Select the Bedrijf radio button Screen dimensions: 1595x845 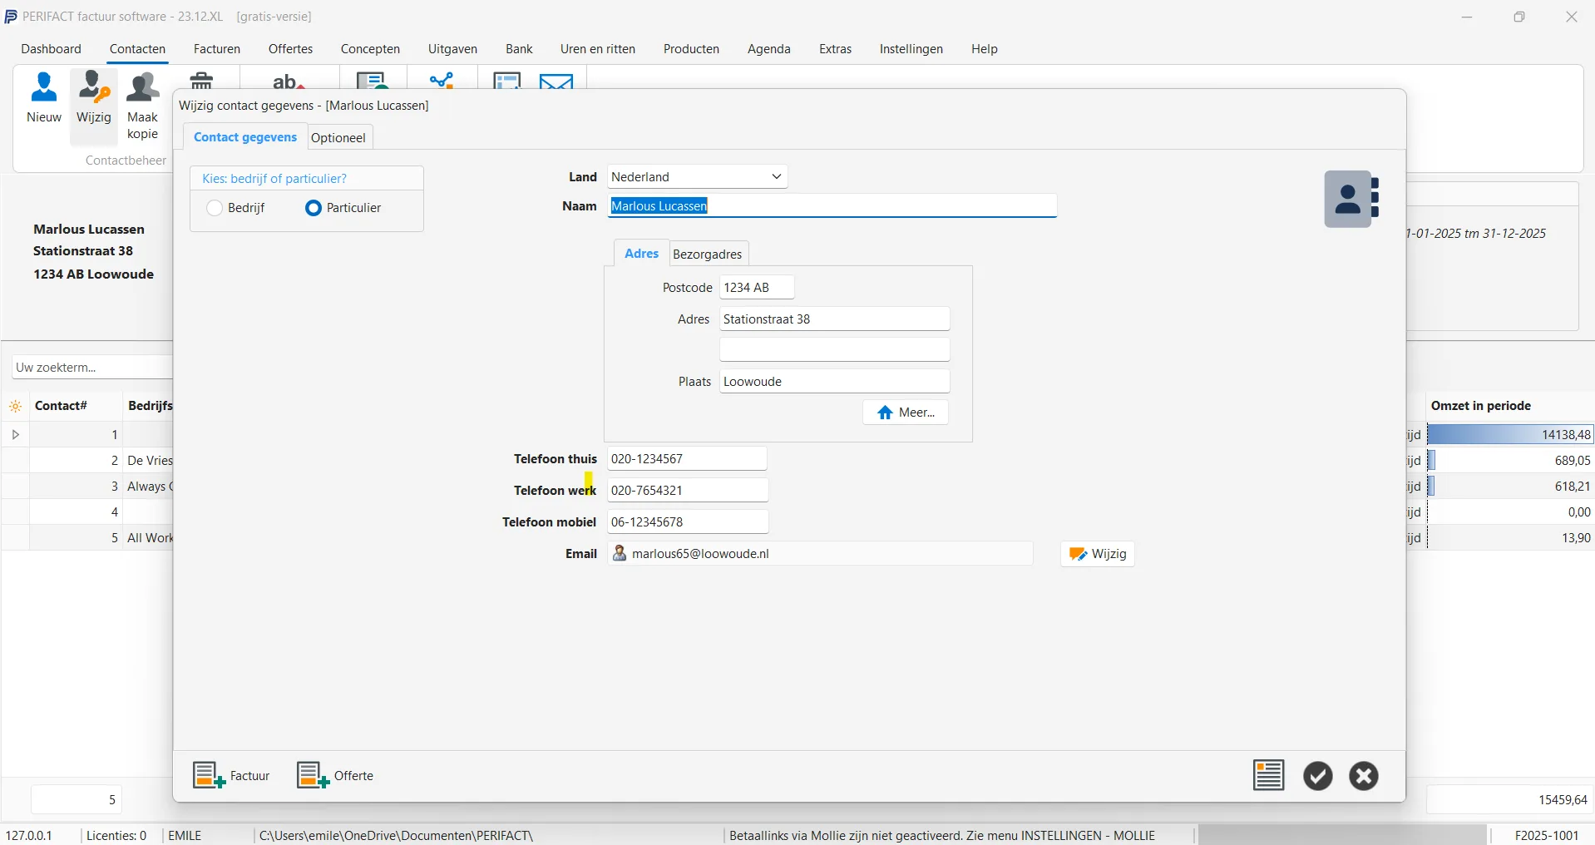pyautogui.click(x=215, y=208)
